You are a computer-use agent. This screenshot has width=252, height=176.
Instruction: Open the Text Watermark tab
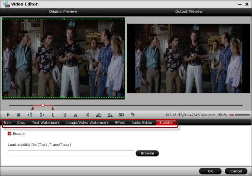[x=46, y=123]
